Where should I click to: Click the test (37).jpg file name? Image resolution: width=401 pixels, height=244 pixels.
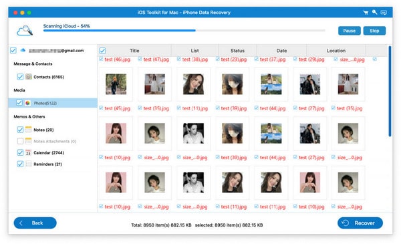click(x=273, y=59)
